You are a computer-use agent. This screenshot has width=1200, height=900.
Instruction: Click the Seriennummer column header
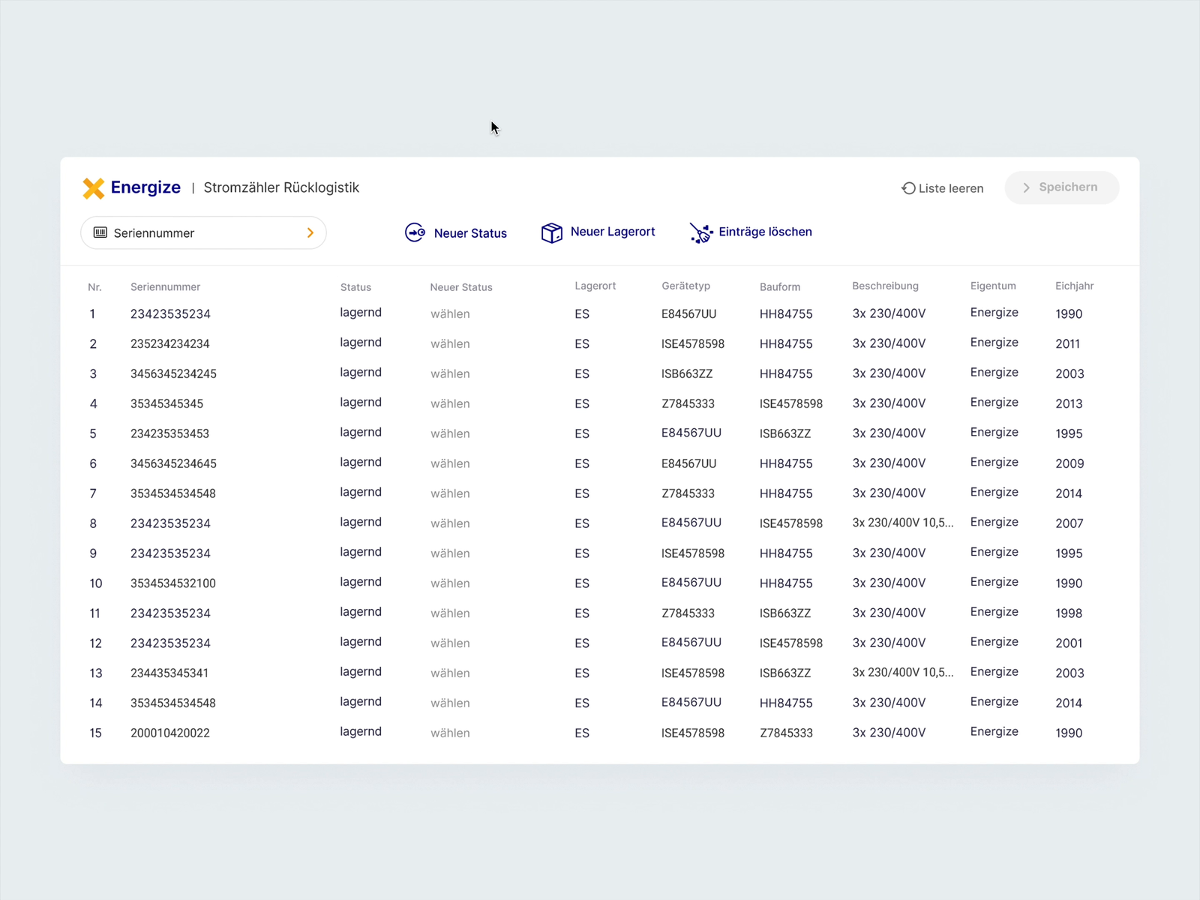[165, 286]
